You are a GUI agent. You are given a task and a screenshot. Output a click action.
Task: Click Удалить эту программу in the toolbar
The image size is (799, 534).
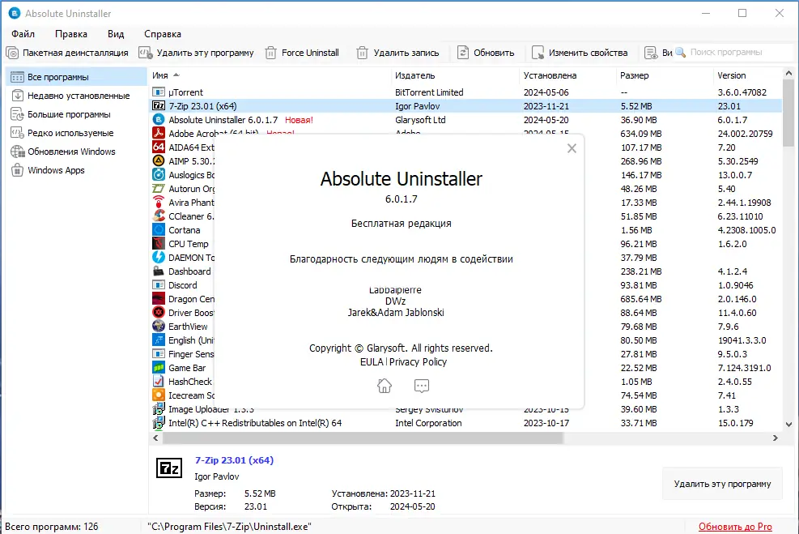tap(196, 53)
